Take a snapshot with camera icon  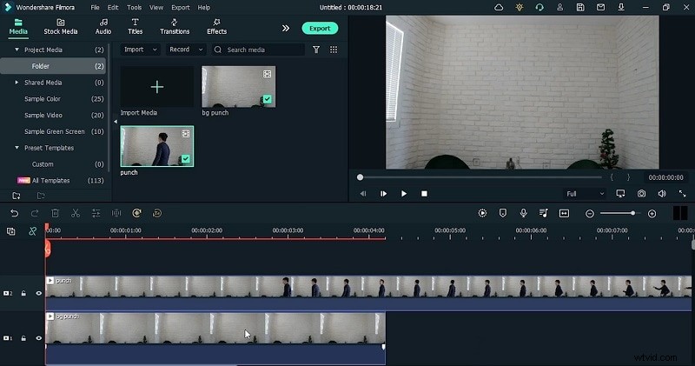641,193
